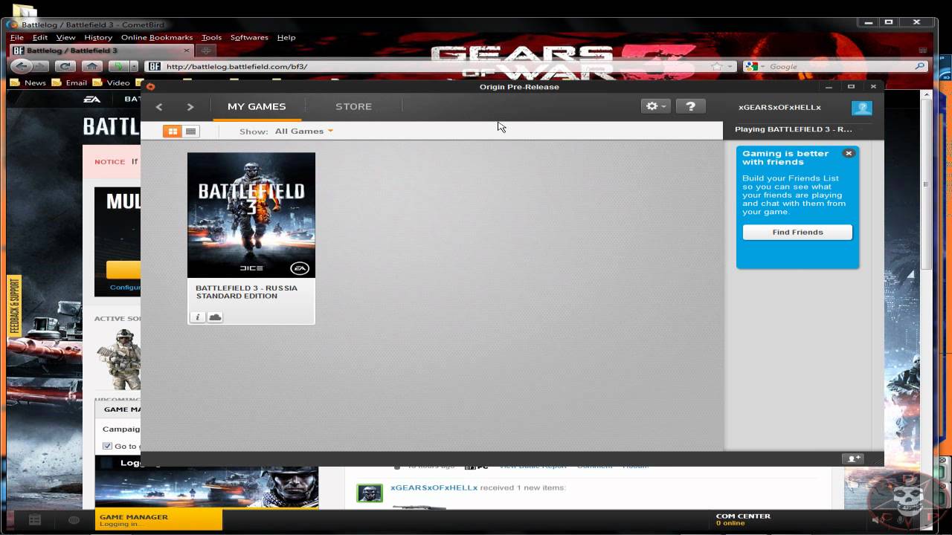Open Origin settings gear menu
The height and width of the screenshot is (535, 952).
pos(656,106)
